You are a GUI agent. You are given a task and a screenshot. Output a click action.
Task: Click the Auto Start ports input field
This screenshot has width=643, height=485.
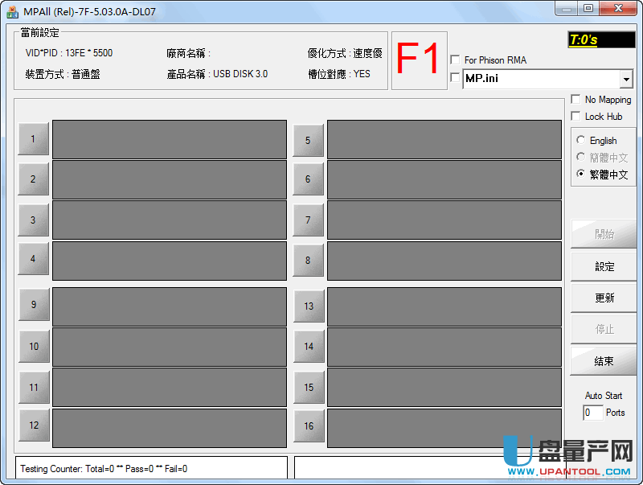592,413
